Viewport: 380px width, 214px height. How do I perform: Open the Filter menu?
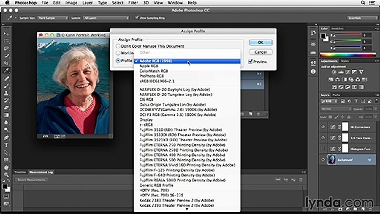click(x=133, y=3)
